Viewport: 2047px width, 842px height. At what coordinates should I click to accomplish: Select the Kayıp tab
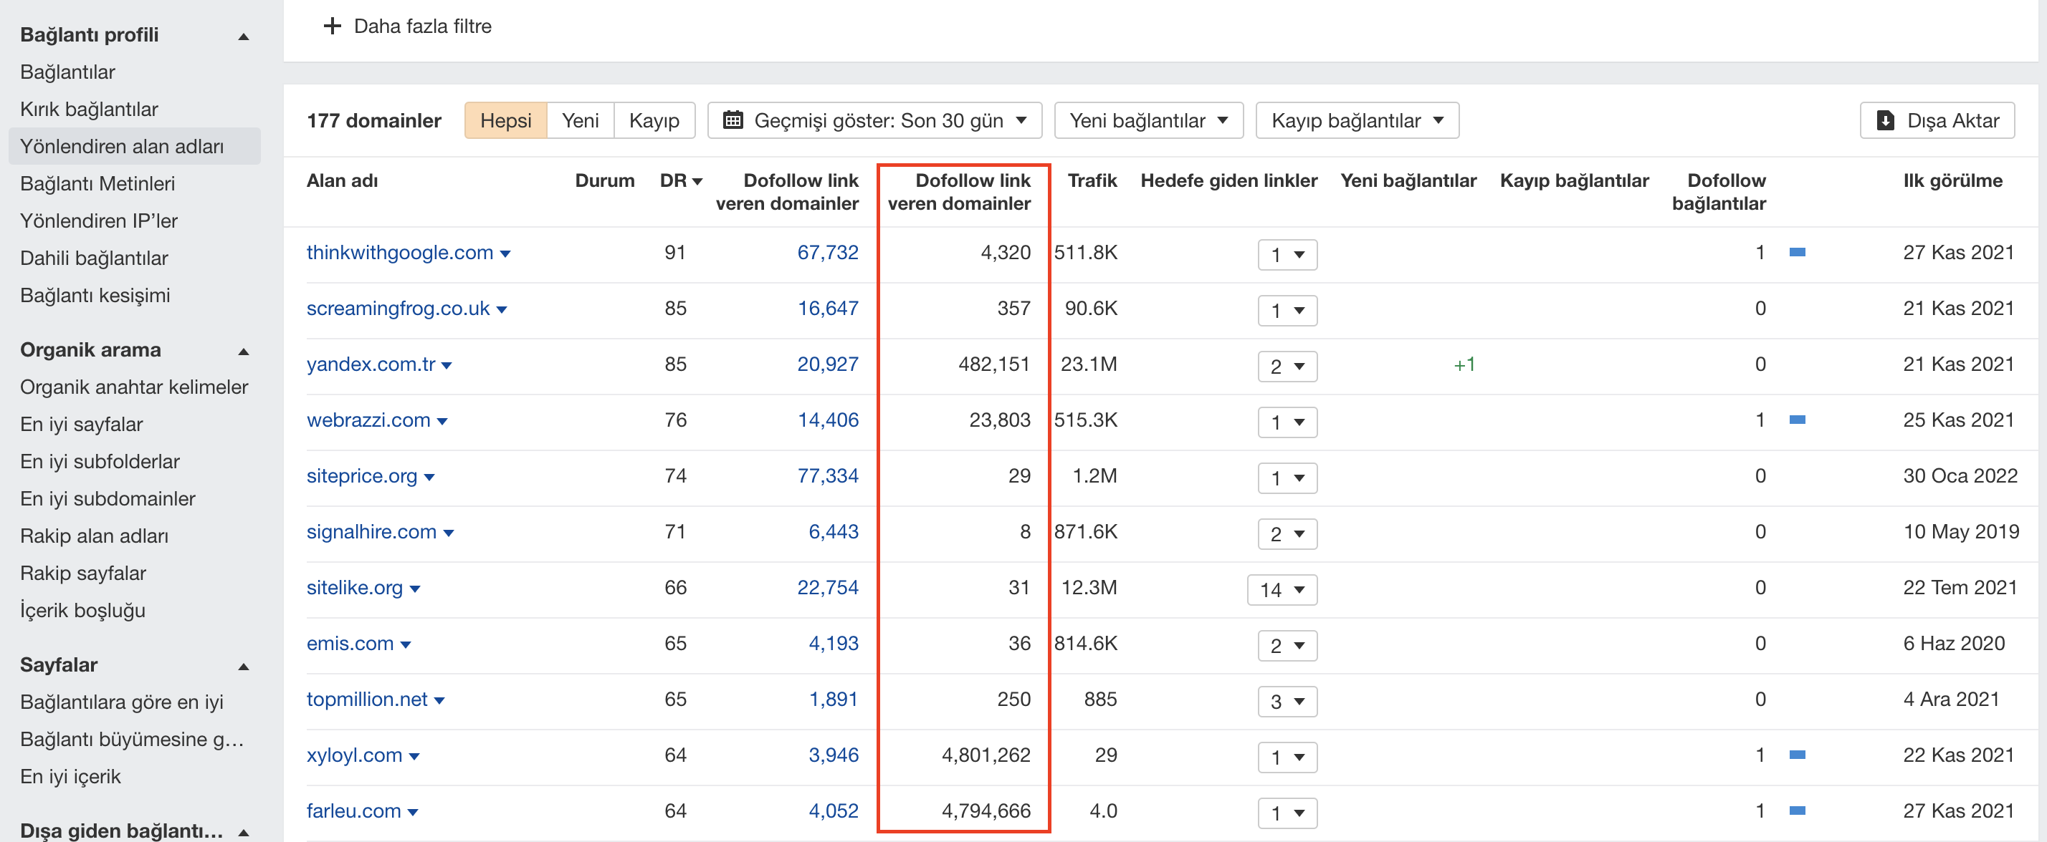654,120
